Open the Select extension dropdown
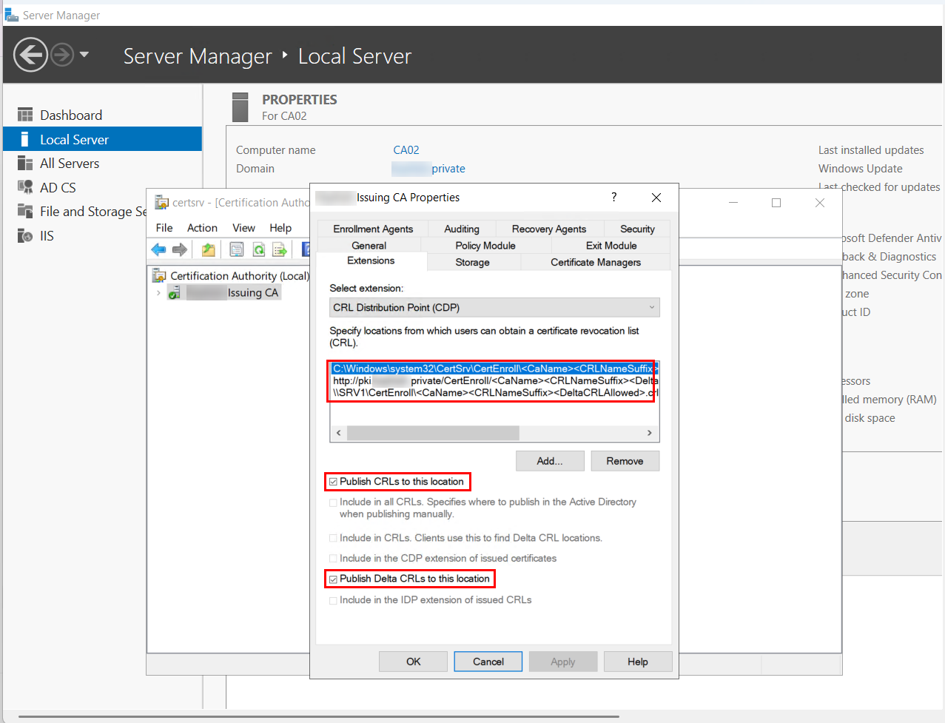 point(494,308)
